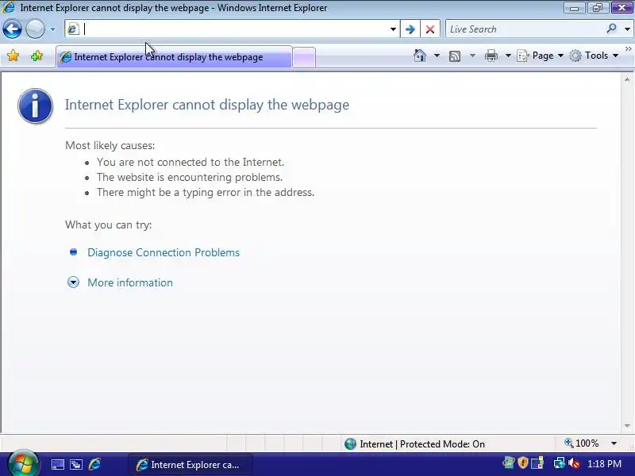This screenshot has height=476, width=635.
Task: Click the tray icon right of the shield
Action: point(537,463)
